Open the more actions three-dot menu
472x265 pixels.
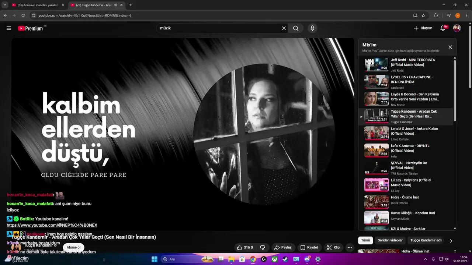350,248
